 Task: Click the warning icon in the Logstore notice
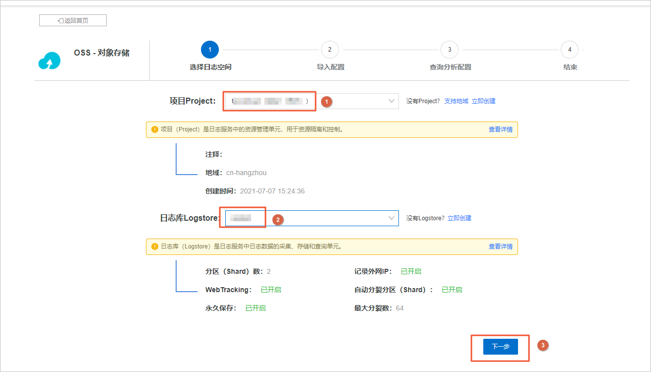tap(155, 247)
